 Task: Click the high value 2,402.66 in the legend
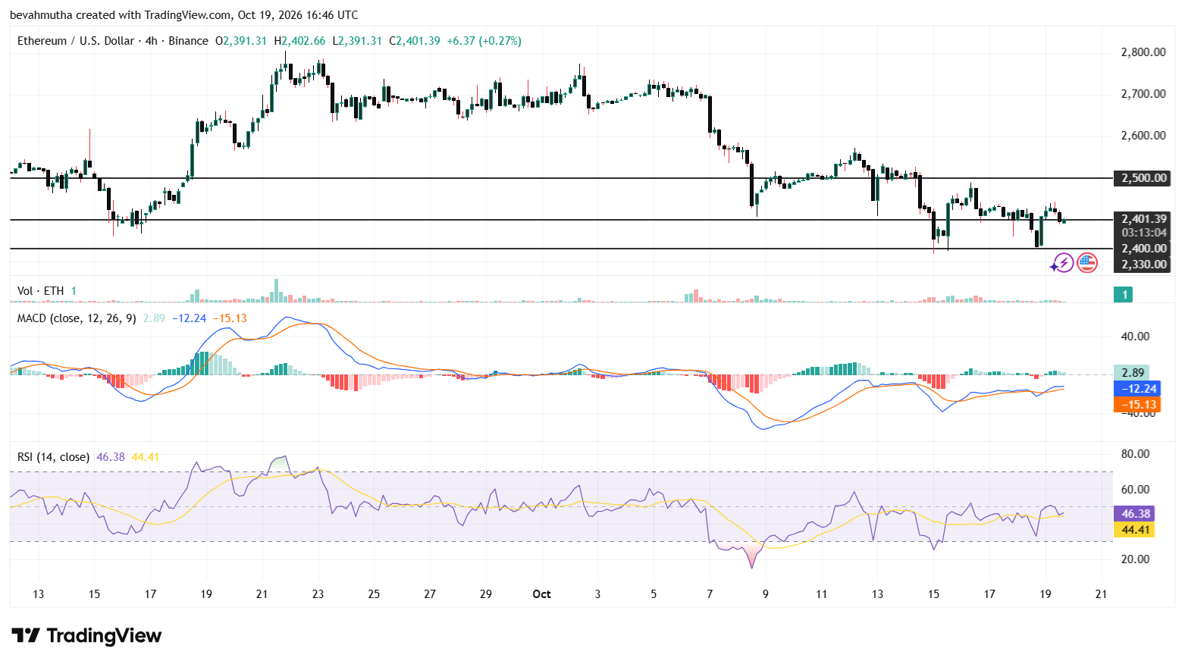click(x=303, y=41)
